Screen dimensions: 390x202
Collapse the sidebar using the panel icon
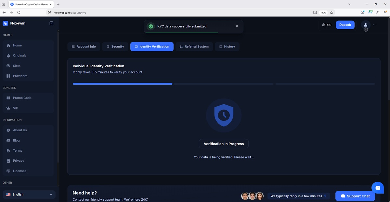(51, 23)
